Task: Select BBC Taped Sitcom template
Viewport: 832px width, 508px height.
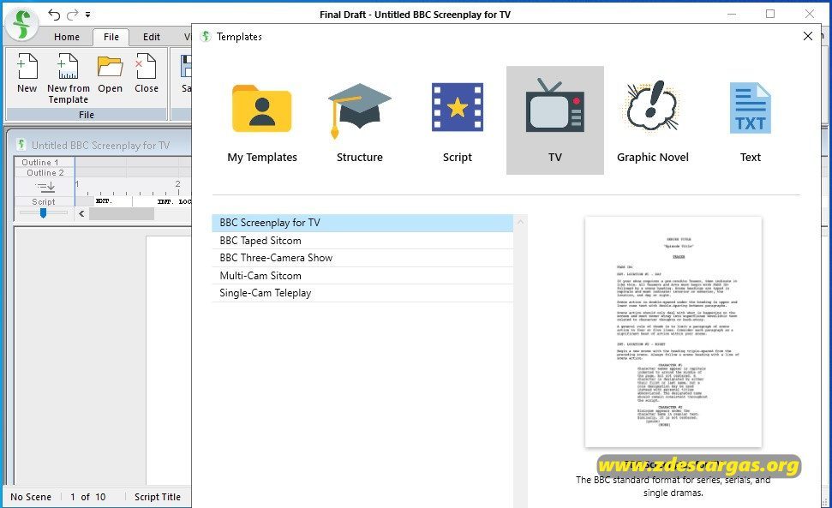Action: 362,241
